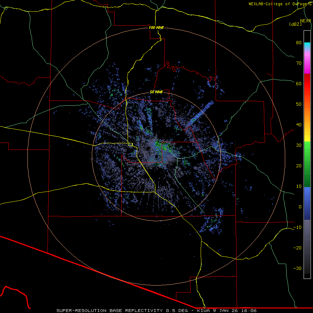This screenshot has height=313, width=313.
Task: Click the [dBZ] units label
Action: tap(295, 24)
